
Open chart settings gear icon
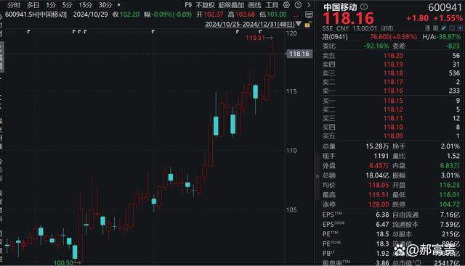tap(286, 5)
